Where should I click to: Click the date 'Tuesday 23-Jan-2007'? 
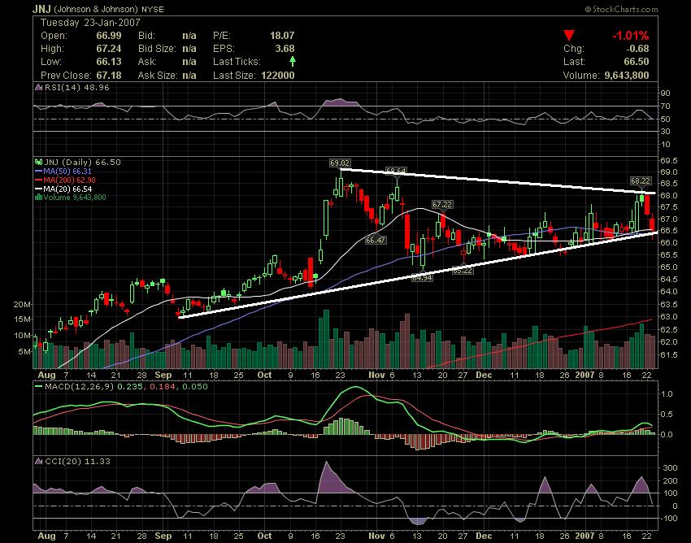click(x=90, y=23)
